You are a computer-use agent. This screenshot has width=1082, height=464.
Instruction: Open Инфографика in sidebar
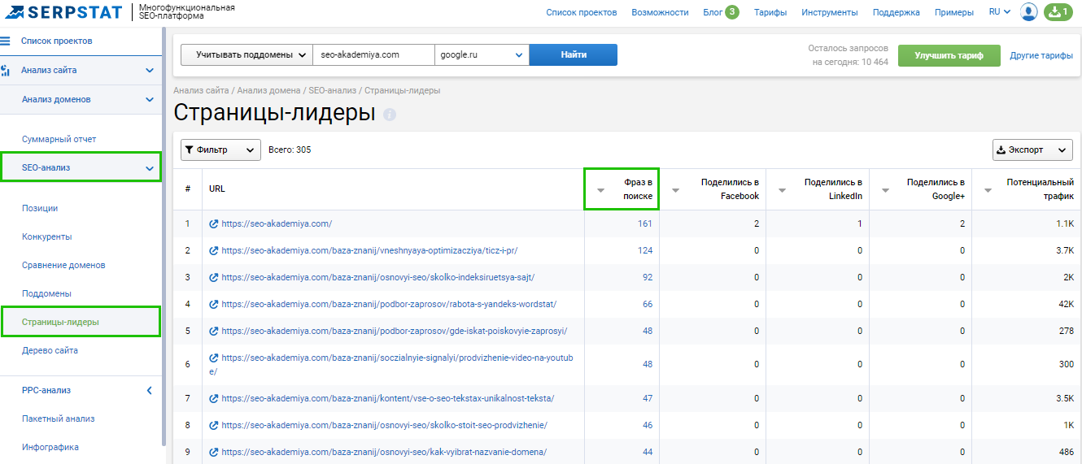coord(50,447)
